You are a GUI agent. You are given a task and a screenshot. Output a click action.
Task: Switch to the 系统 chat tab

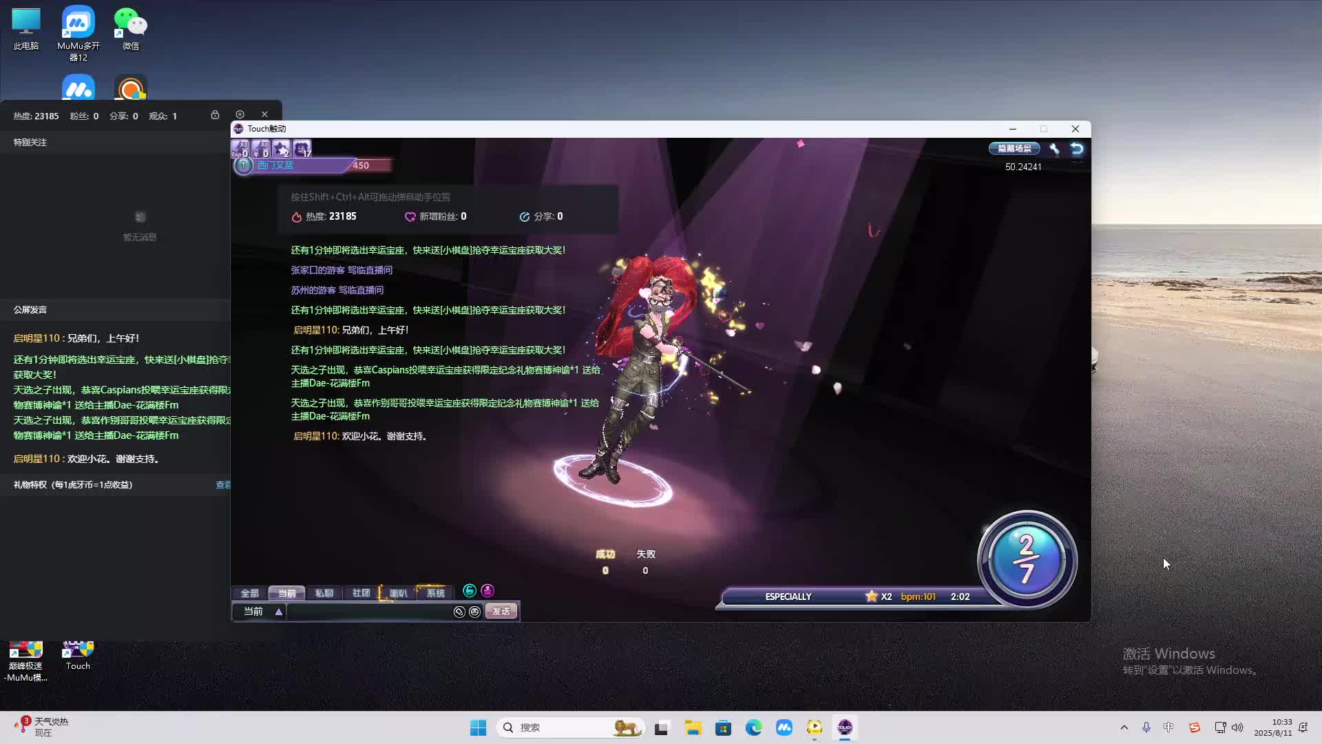[435, 593]
